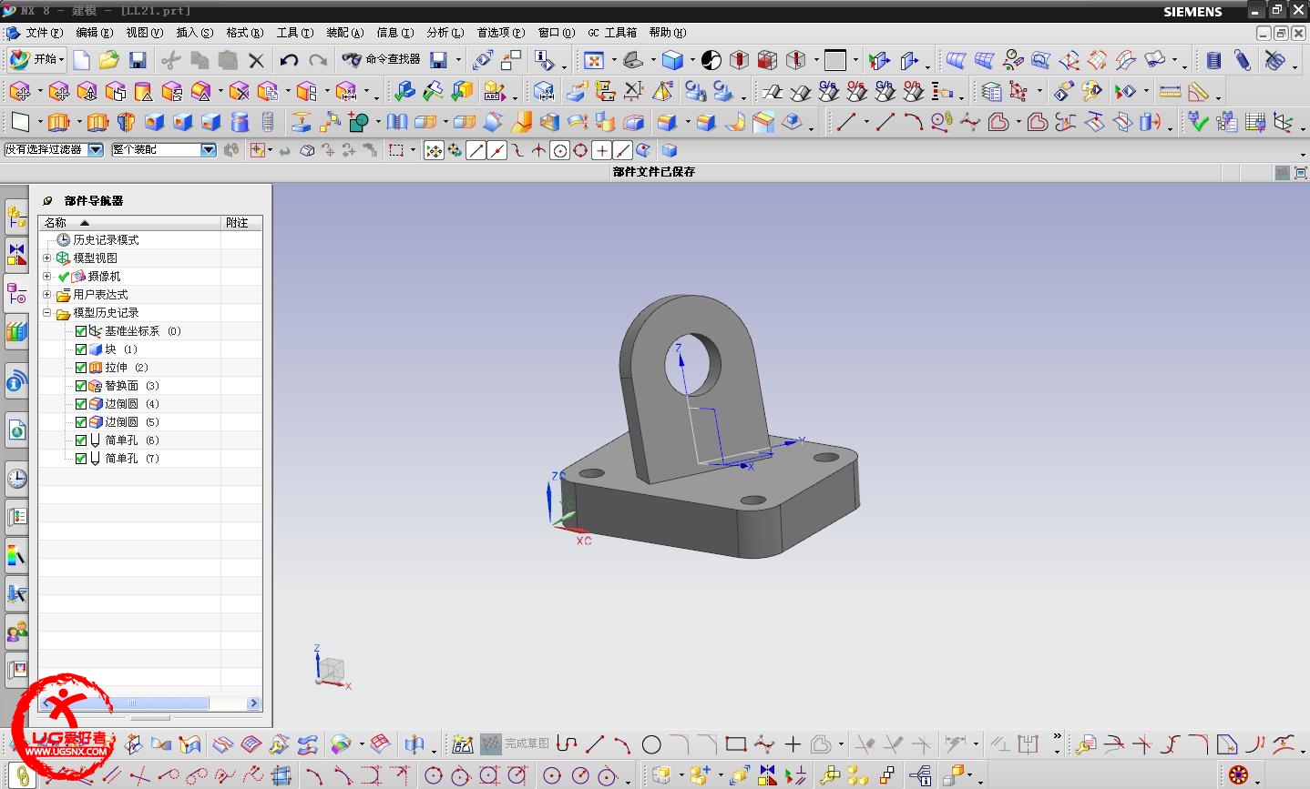The height and width of the screenshot is (789, 1310).
Task: Open the measure angle triangle tool
Action: point(1199,92)
